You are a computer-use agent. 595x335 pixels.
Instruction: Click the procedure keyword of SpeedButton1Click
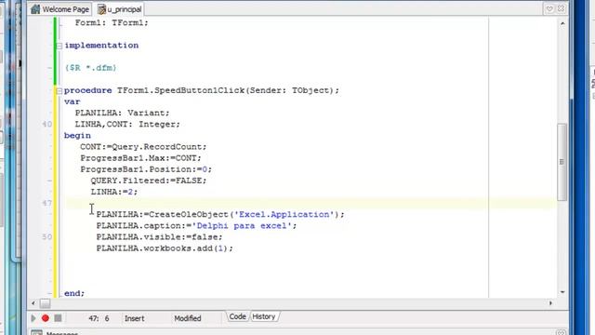click(x=87, y=91)
